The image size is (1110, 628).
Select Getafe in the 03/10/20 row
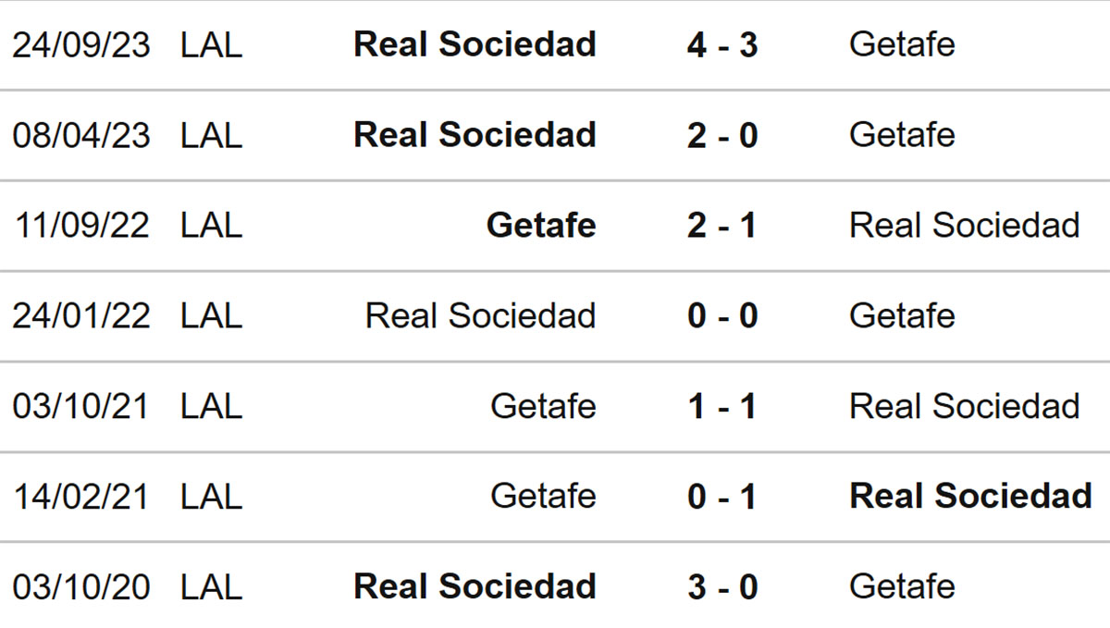902,587
